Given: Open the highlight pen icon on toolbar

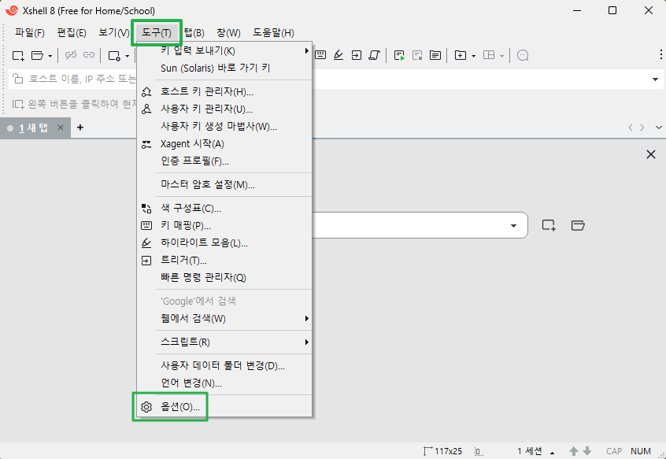Looking at the screenshot, I should click(339, 55).
